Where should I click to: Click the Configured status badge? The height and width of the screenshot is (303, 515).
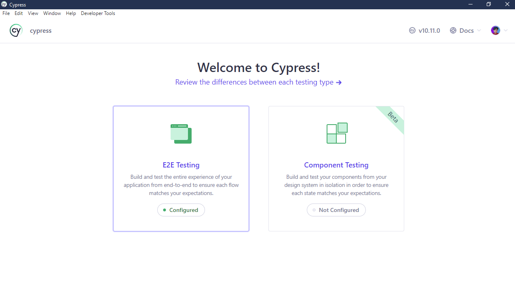point(181,210)
